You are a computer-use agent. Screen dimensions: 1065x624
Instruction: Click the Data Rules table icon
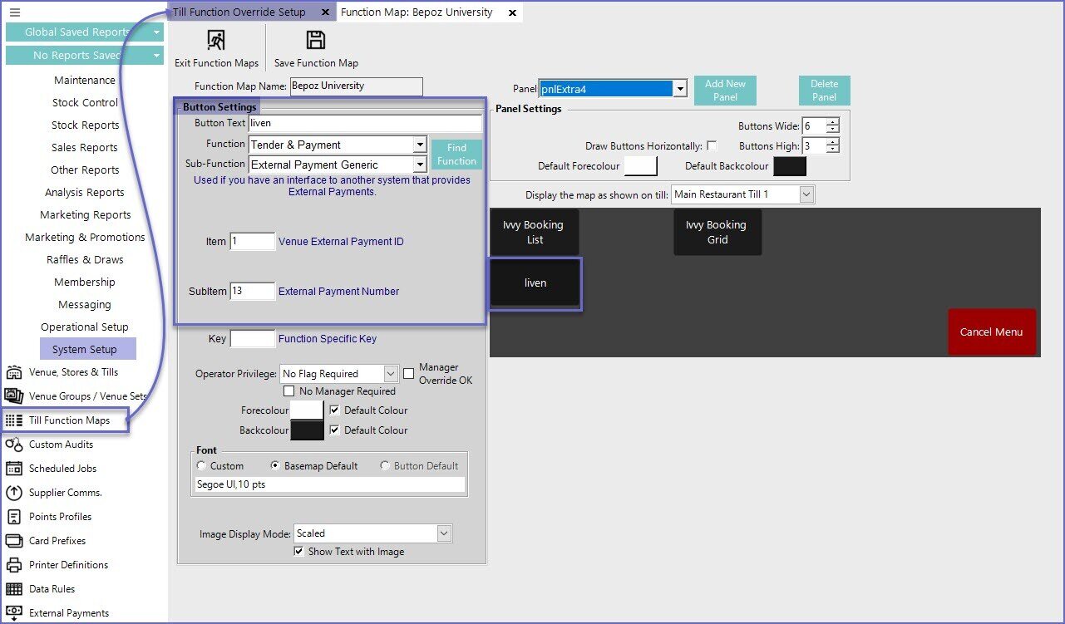point(14,589)
